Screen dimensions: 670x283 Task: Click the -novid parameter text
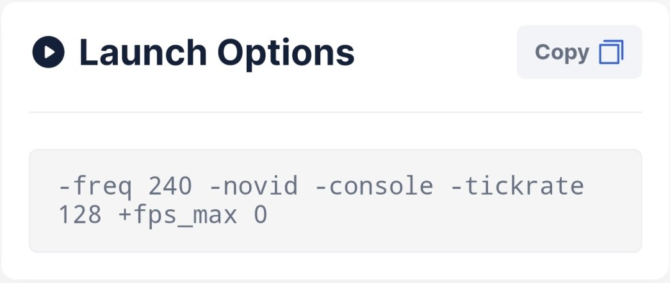[254, 186]
